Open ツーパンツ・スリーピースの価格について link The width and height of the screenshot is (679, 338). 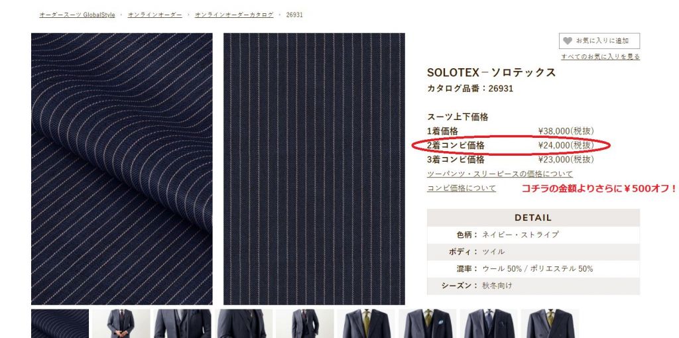click(500, 174)
